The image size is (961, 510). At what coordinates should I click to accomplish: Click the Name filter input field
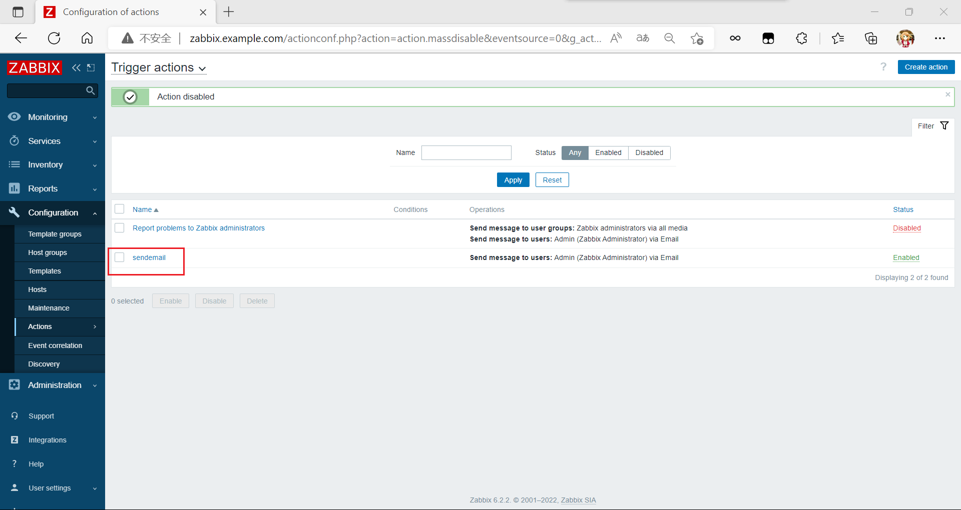466,152
